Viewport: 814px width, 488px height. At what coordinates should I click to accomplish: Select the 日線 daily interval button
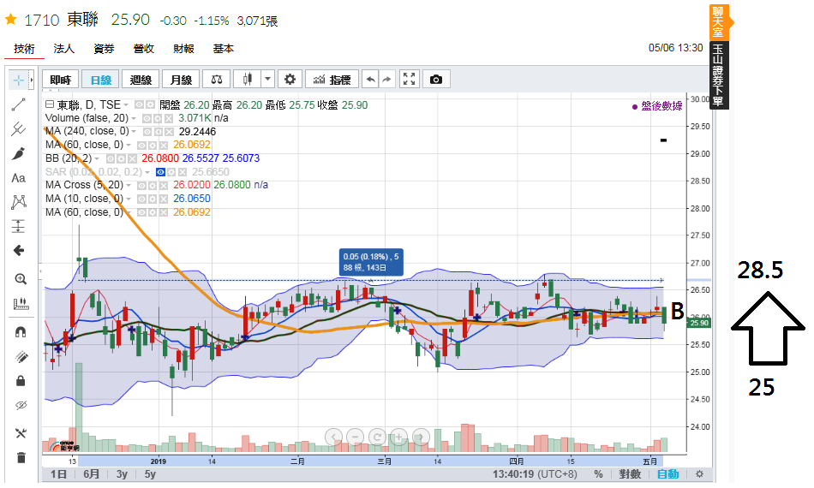point(101,80)
